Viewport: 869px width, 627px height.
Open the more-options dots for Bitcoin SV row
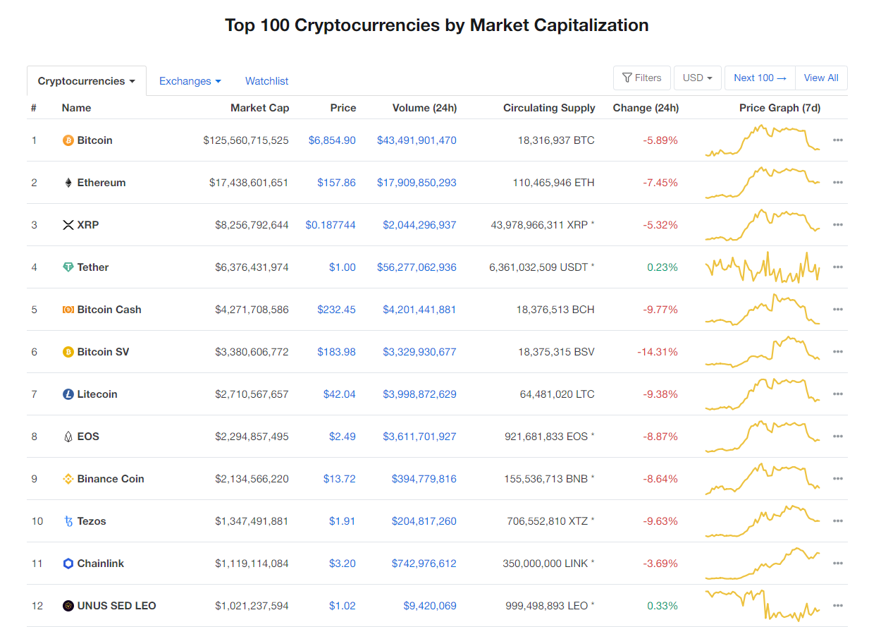838,352
